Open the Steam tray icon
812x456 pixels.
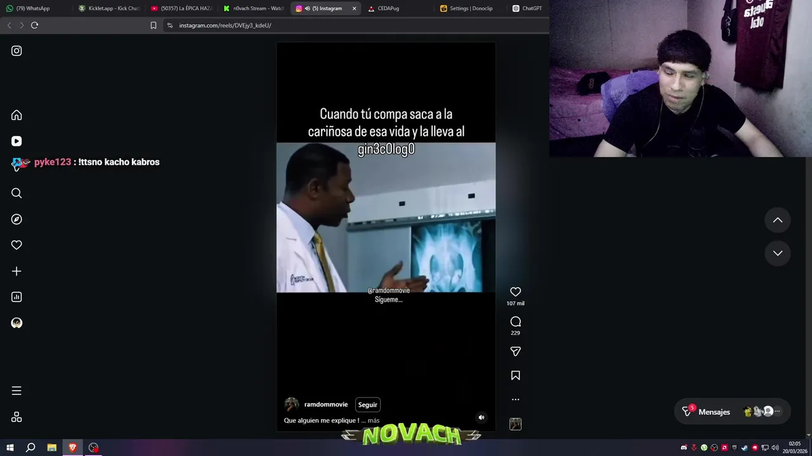[745, 448]
